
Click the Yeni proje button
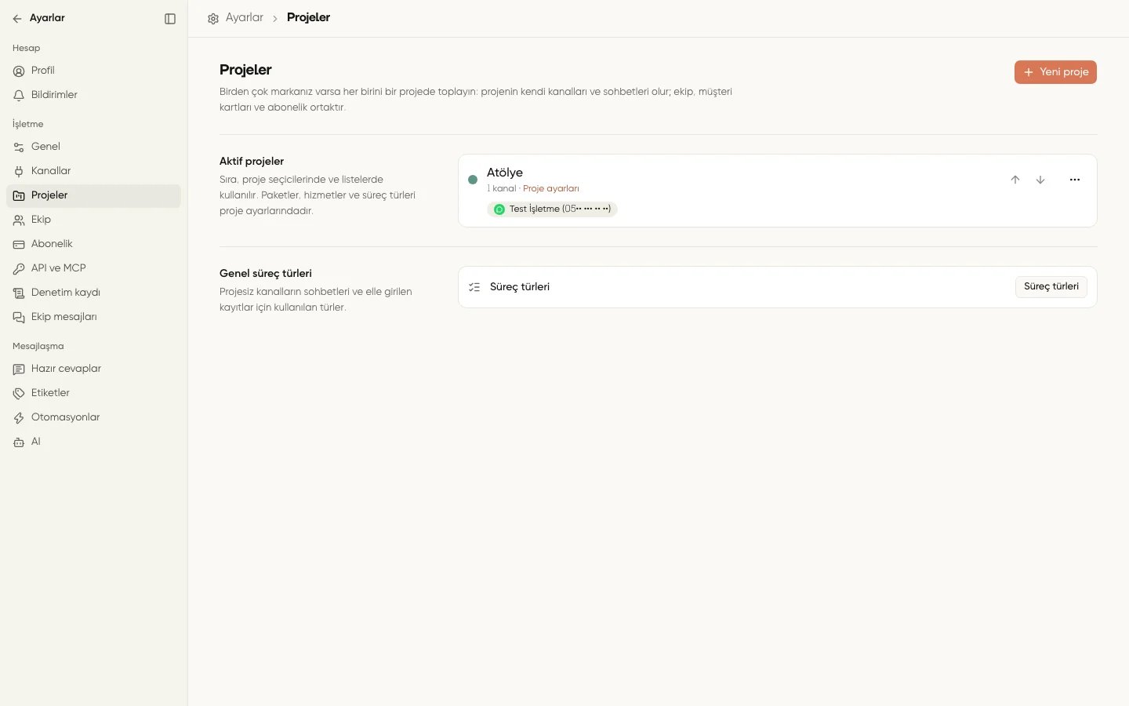1055,72
